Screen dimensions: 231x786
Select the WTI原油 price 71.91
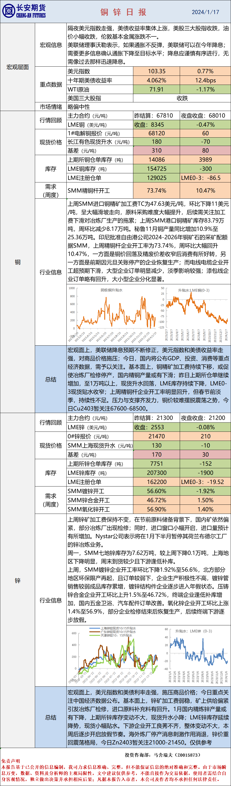click(157, 89)
